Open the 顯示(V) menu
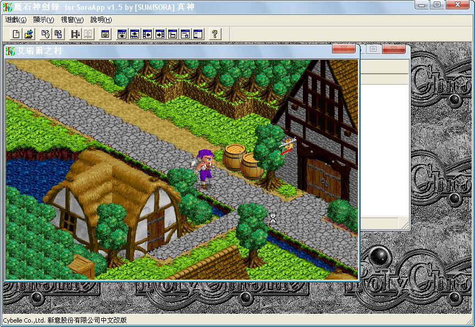The image size is (475, 327). (43, 20)
